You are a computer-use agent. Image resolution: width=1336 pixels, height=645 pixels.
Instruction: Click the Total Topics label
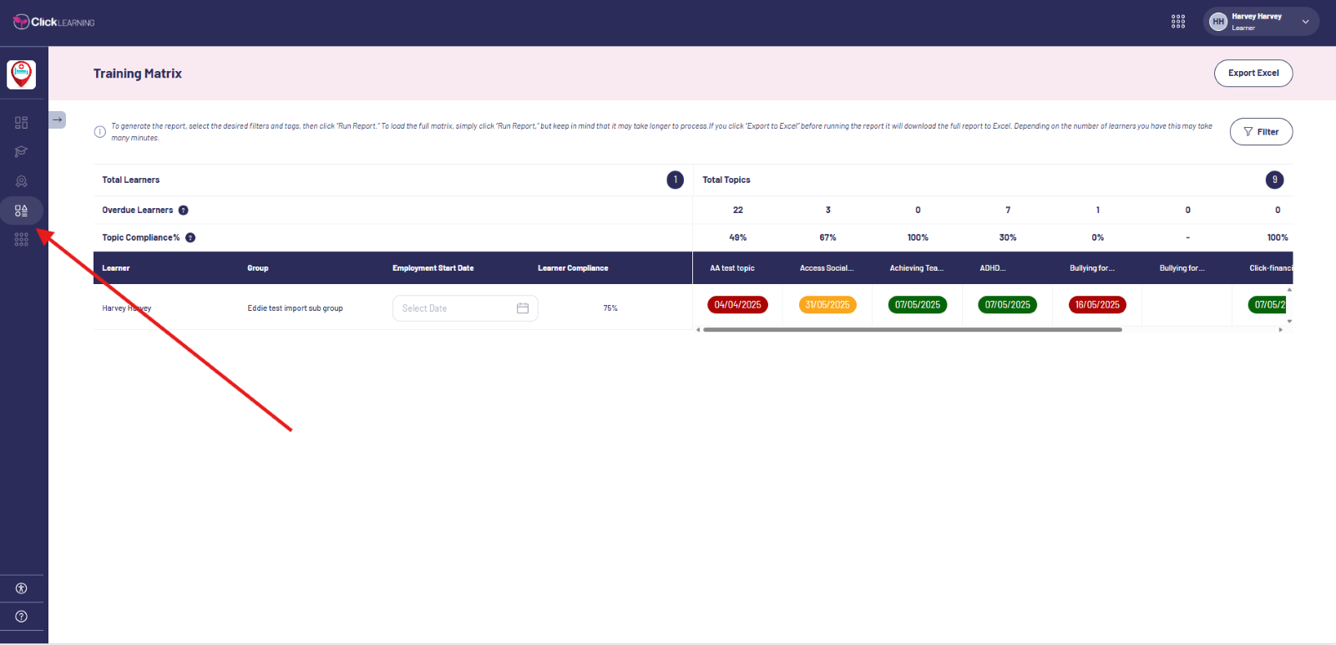tap(726, 180)
